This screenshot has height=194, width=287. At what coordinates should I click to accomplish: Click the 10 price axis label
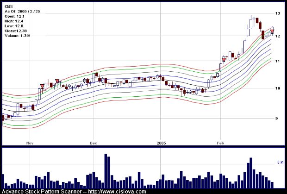point(278,88)
